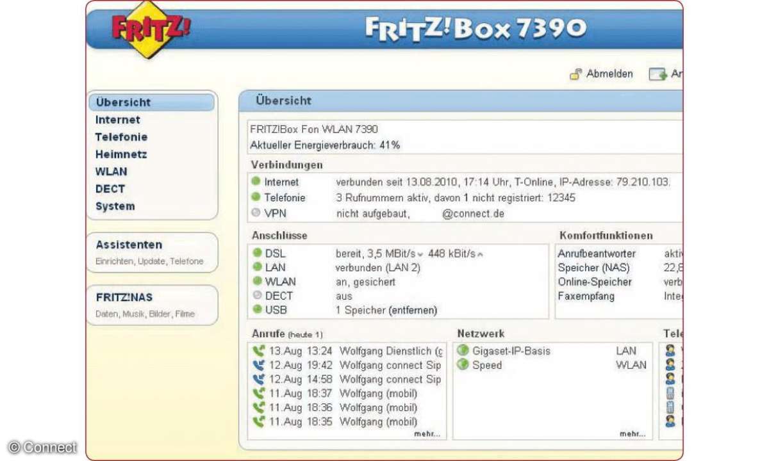The image size is (769, 461).
Task: Open the Telefonie menu item
Action: [x=121, y=137]
